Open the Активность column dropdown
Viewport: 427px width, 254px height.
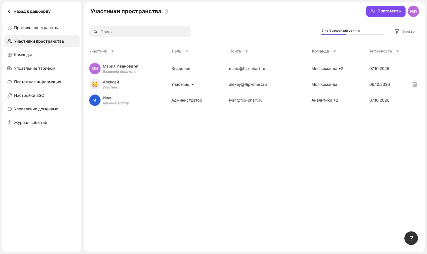coord(398,51)
